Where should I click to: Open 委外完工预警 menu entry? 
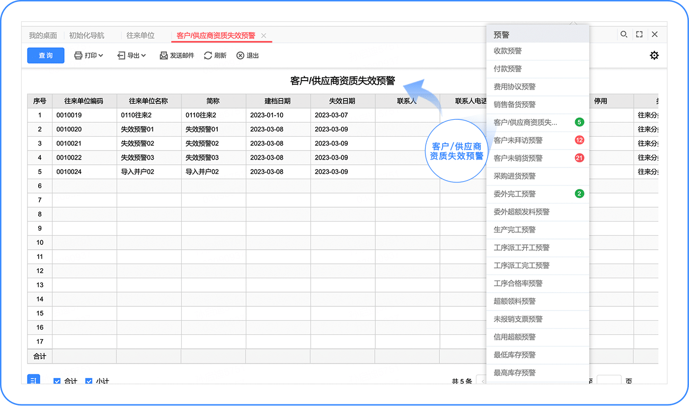pos(537,194)
